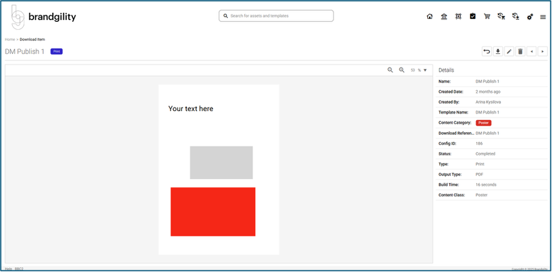Zoom in on the document preview
This screenshot has width=552, height=272.
[402, 70]
